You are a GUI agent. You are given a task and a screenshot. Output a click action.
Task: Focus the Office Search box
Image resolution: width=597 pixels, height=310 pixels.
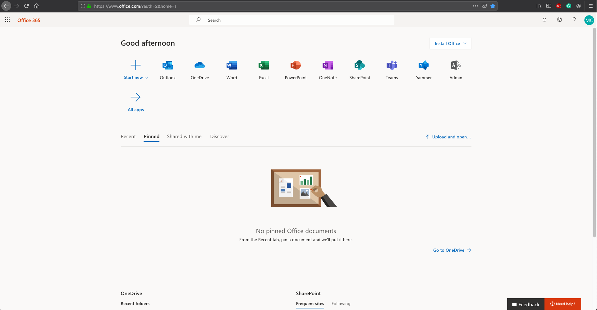292,20
